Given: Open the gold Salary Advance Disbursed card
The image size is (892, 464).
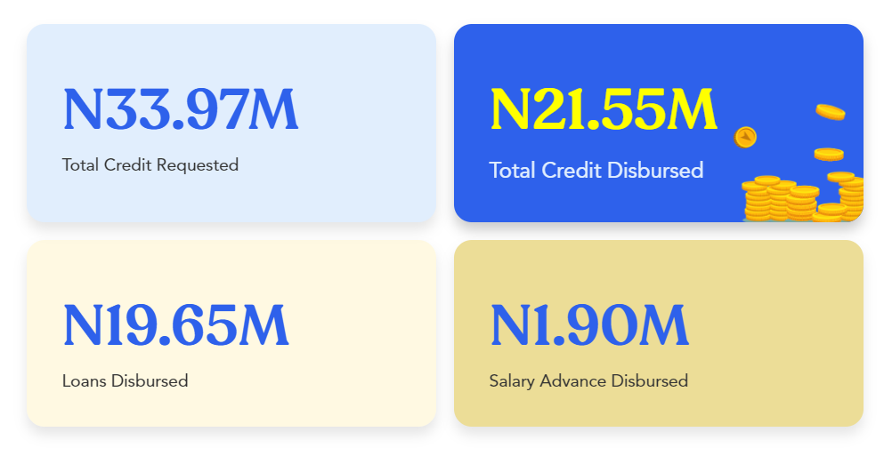Looking at the screenshot, I should tap(659, 333).
